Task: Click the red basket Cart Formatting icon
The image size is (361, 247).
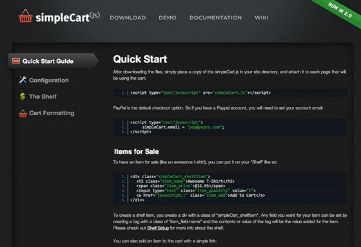Action: 23,113
